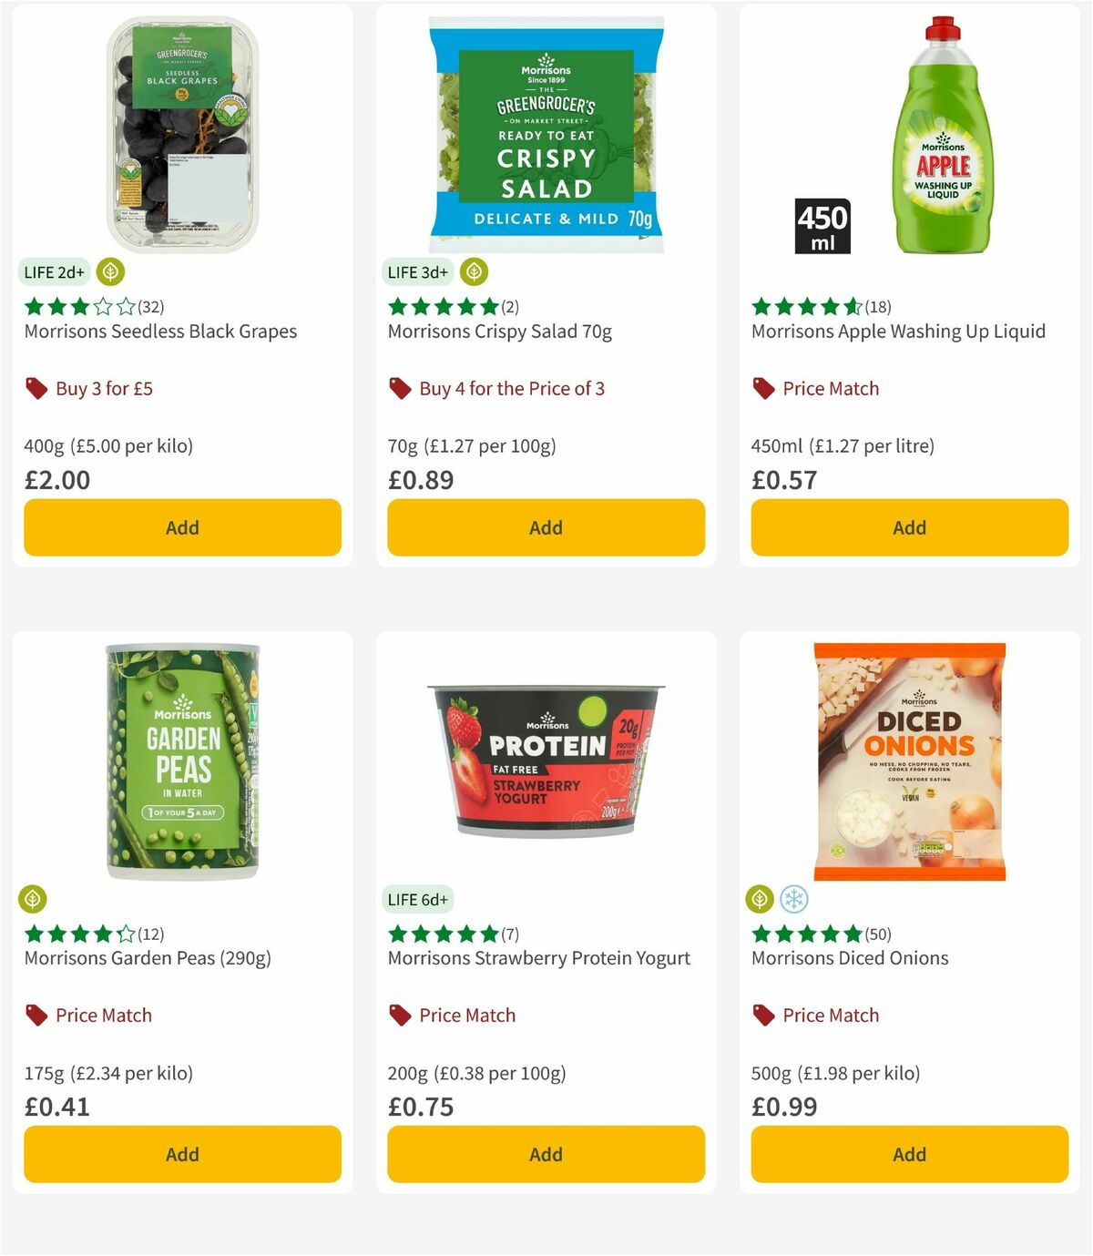Click the snowflake frozen icon on Diced Onions
1093x1256 pixels.
click(792, 898)
